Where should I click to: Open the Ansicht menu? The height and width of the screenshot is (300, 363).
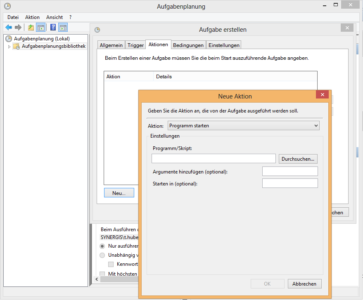coord(54,17)
